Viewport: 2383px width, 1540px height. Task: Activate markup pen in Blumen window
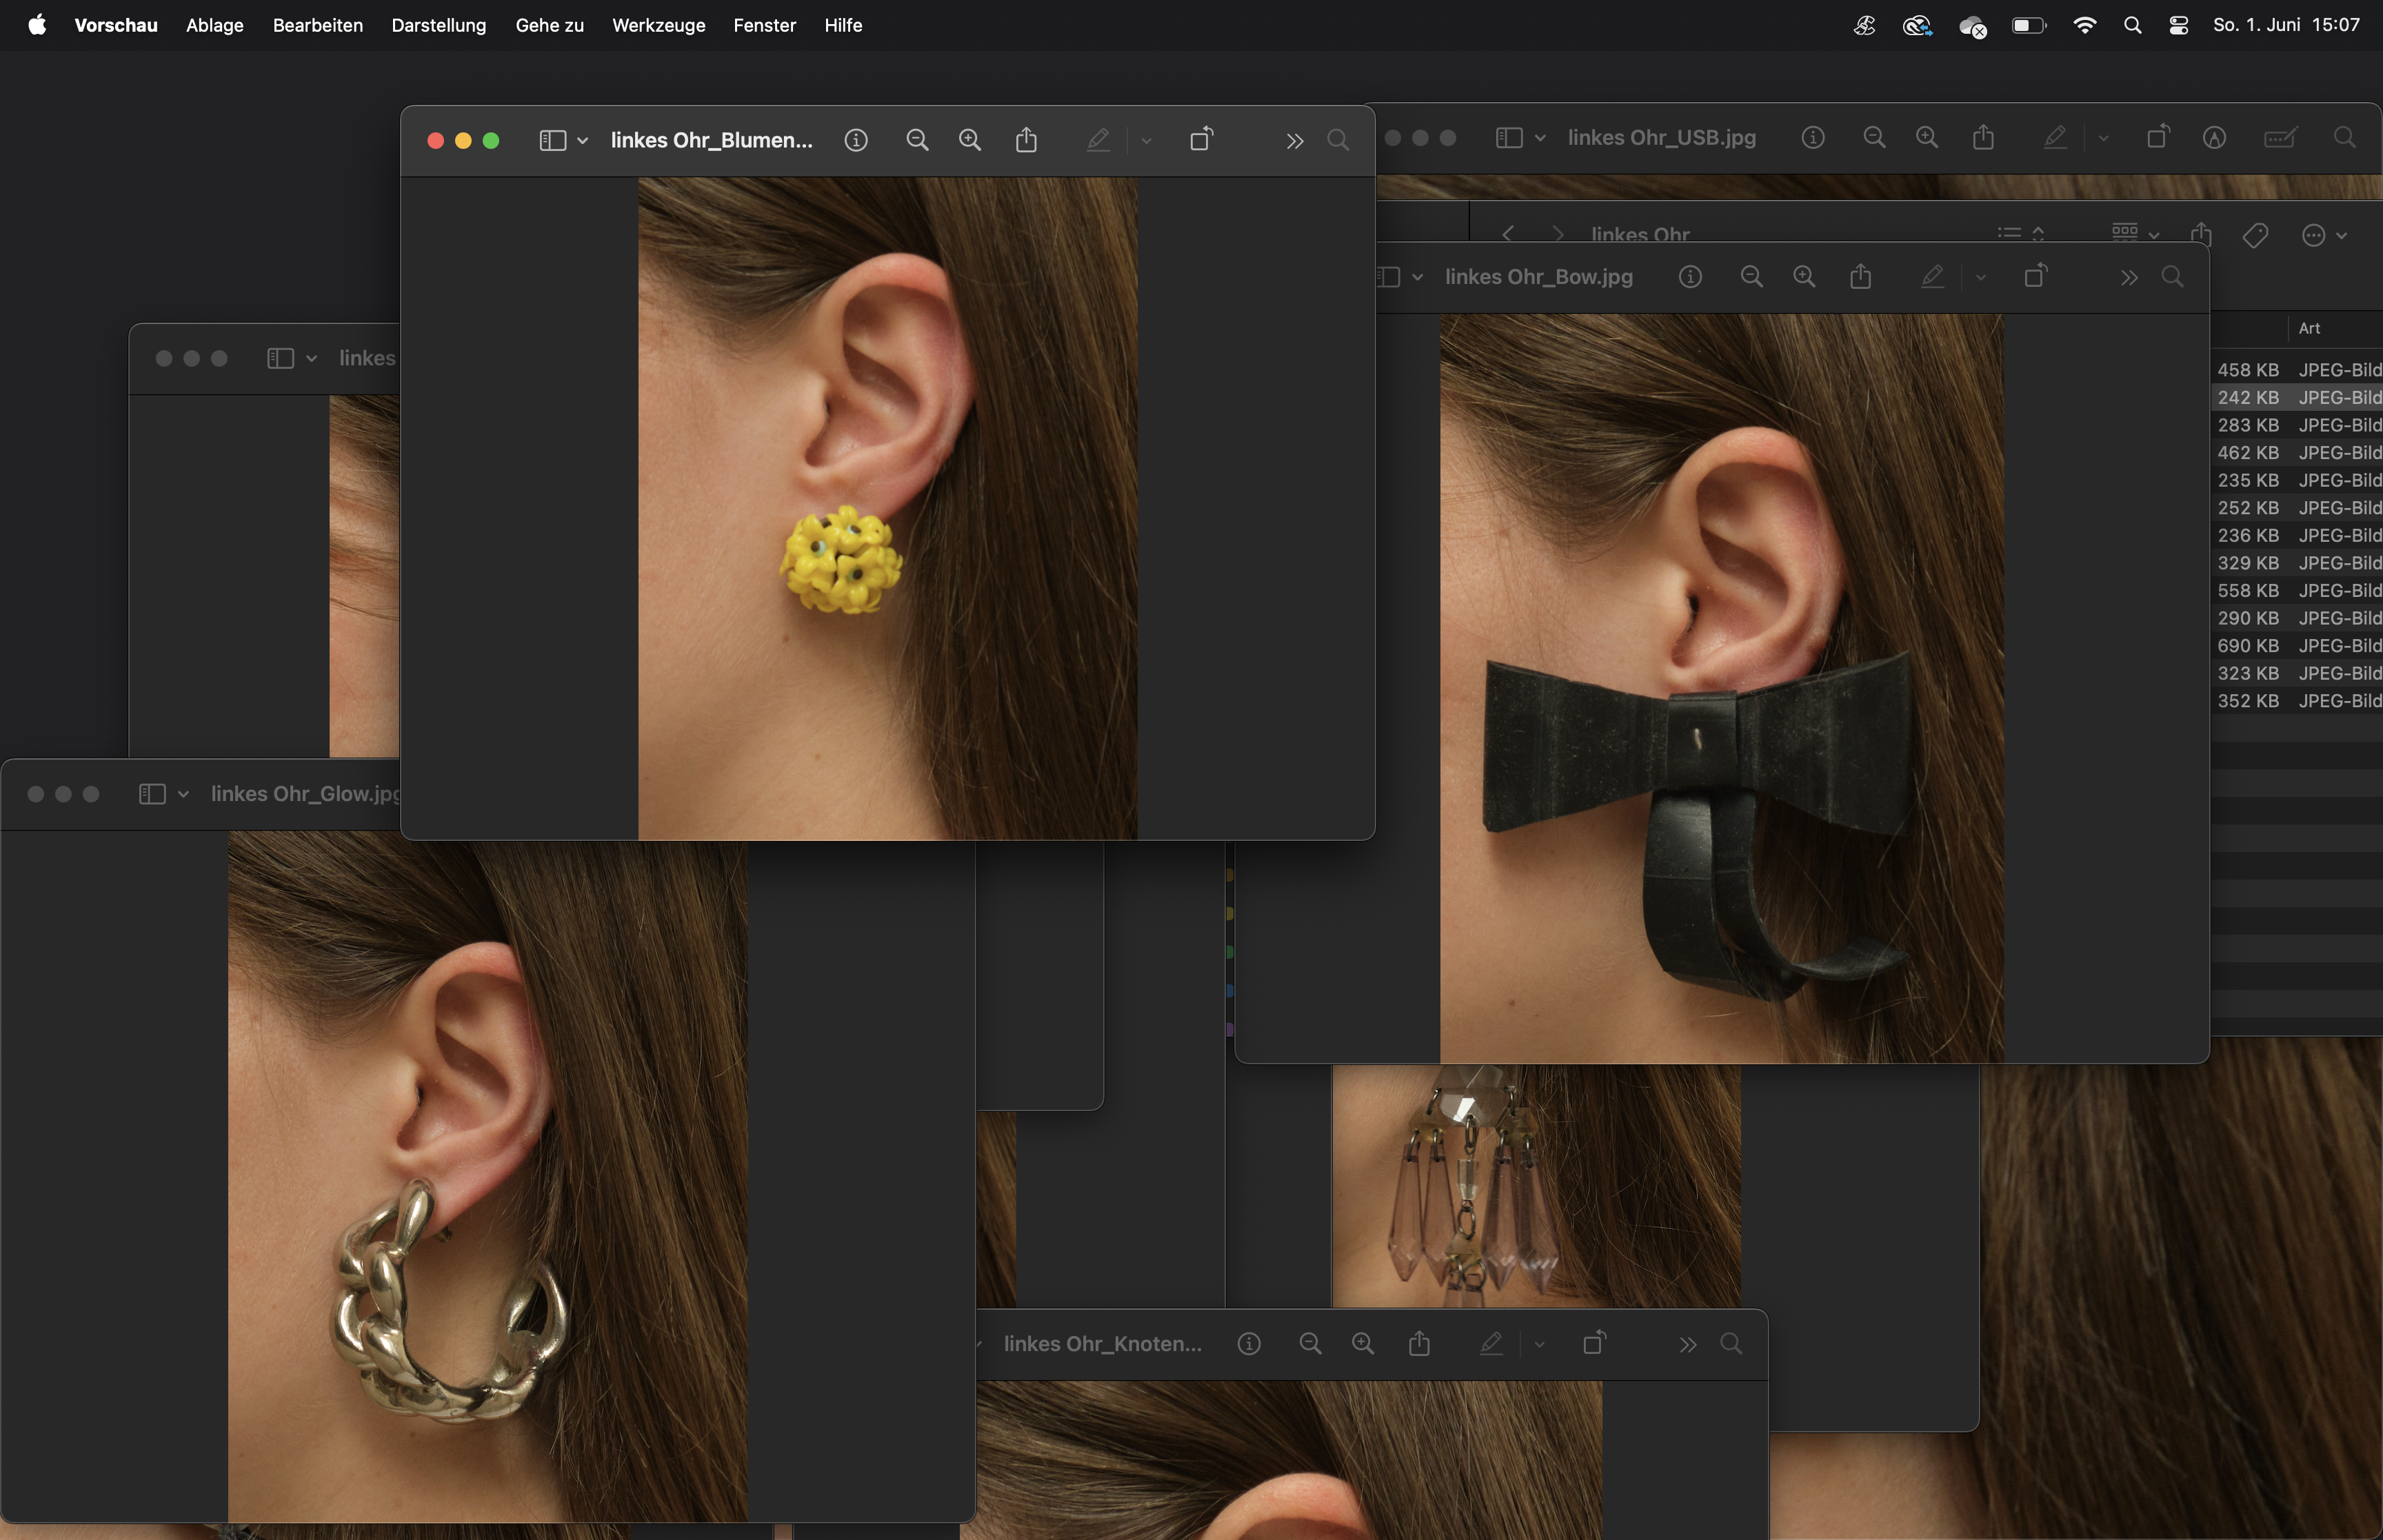click(x=1098, y=141)
